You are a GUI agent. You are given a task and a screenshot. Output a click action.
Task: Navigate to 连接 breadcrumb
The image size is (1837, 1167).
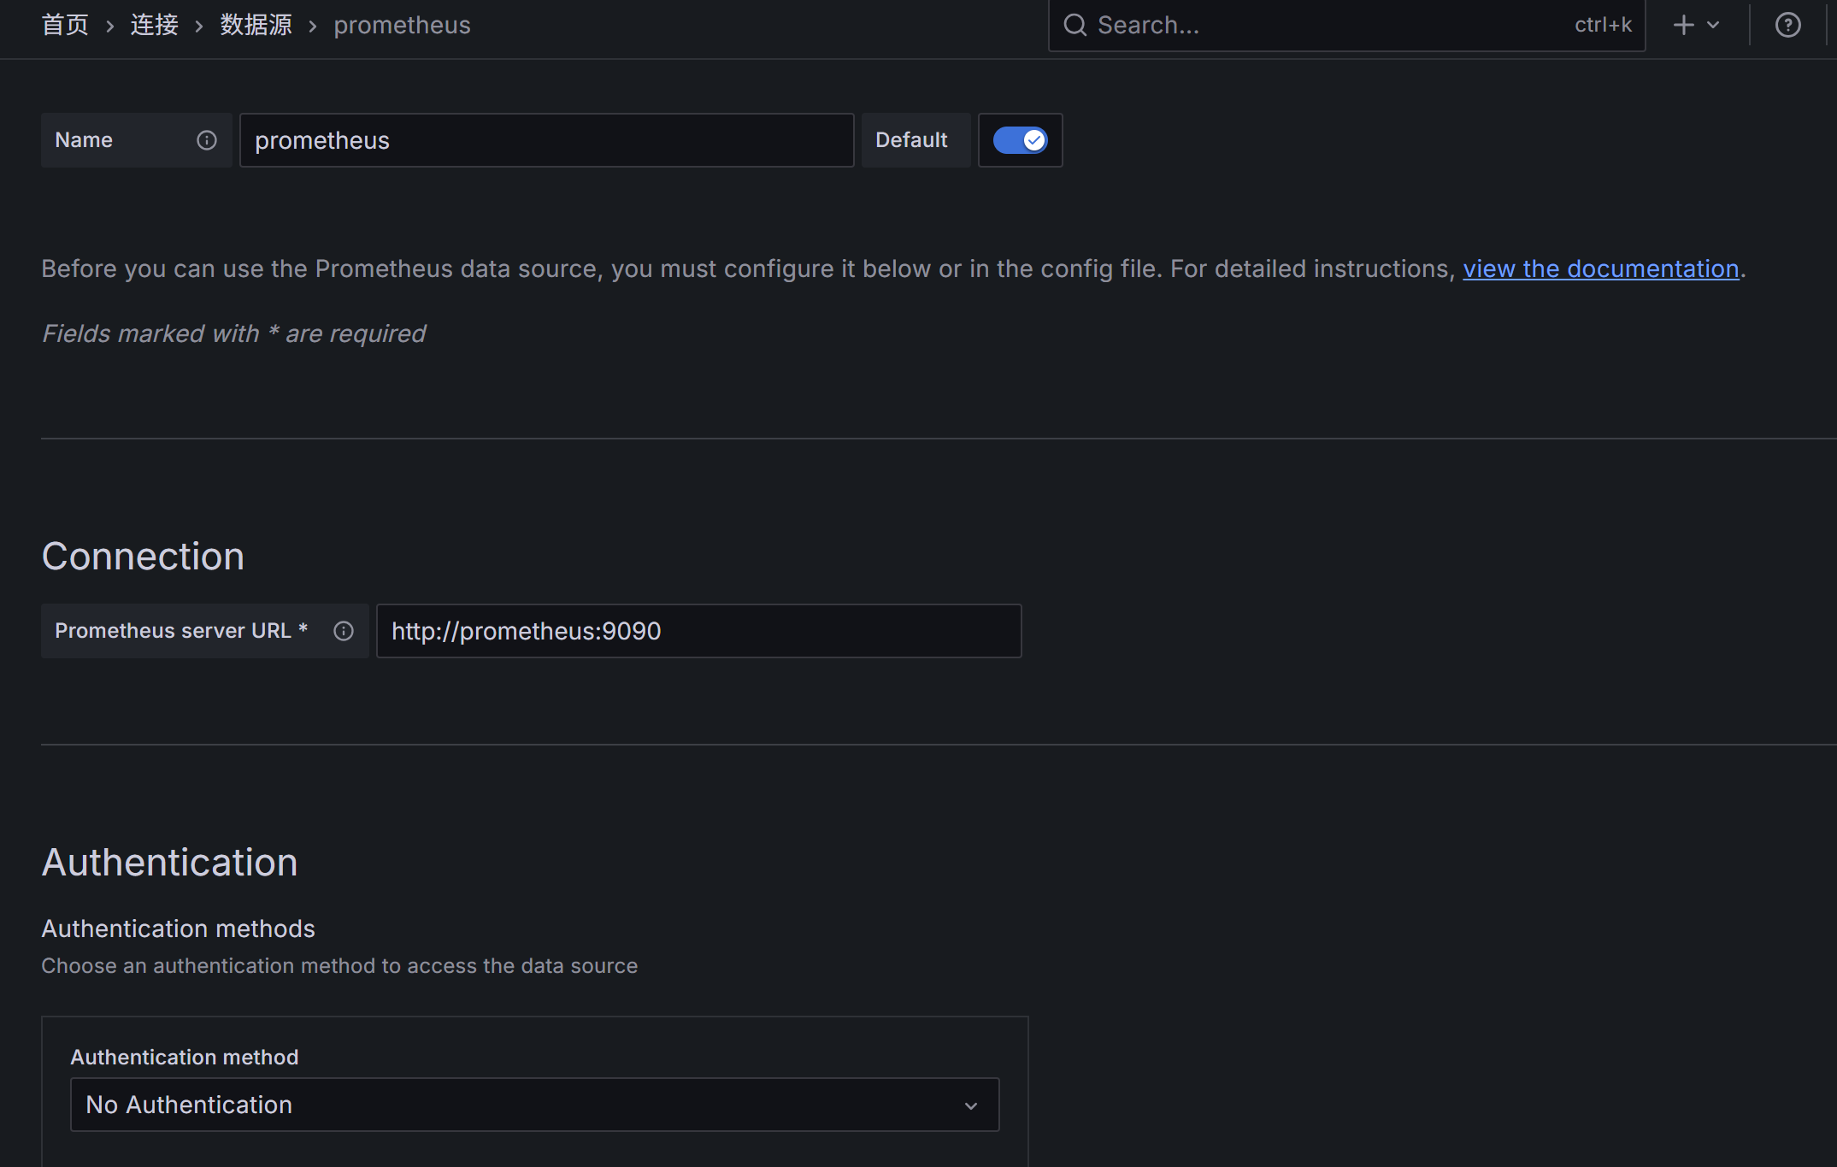coord(154,25)
